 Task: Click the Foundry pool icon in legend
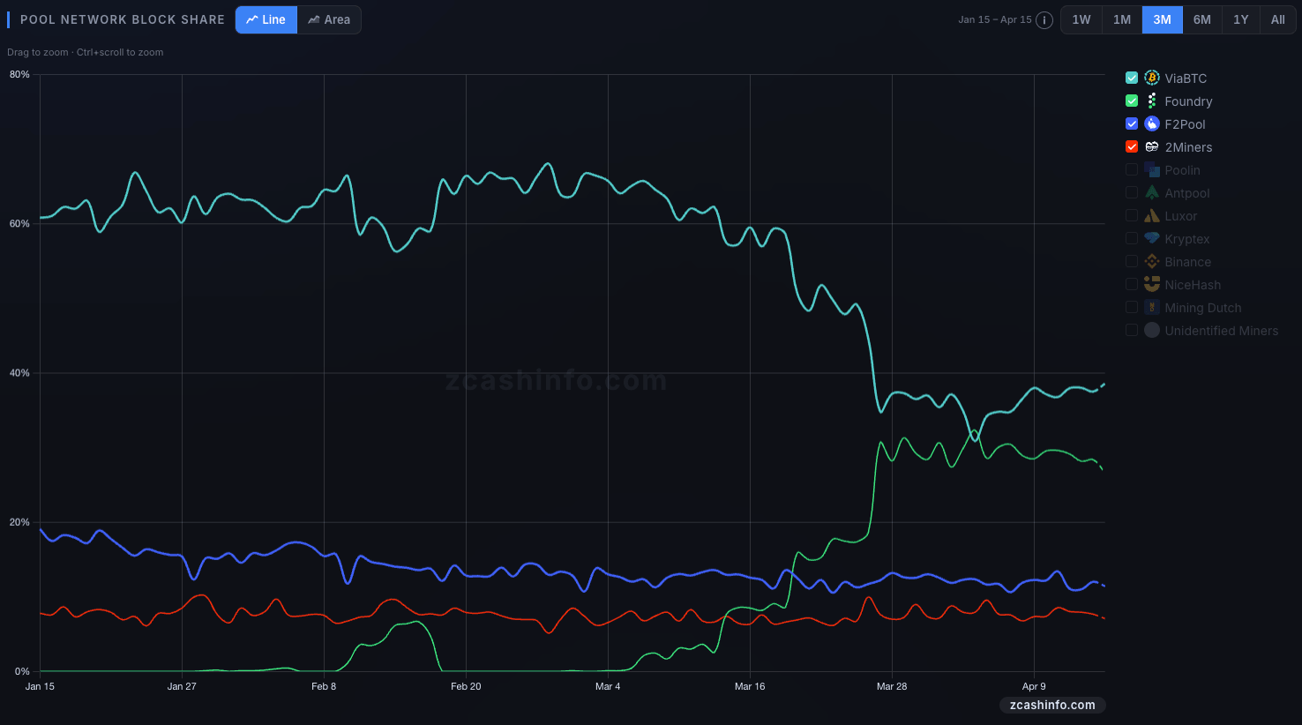click(x=1152, y=101)
